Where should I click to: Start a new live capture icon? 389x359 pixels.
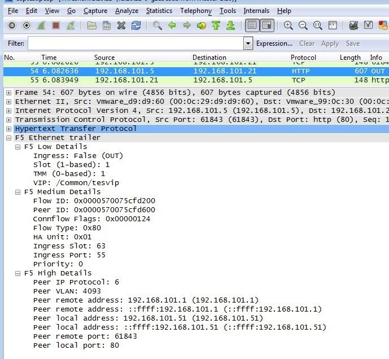point(41,25)
